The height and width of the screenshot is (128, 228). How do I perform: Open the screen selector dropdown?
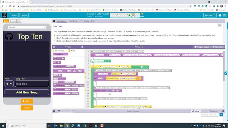tap(27, 27)
